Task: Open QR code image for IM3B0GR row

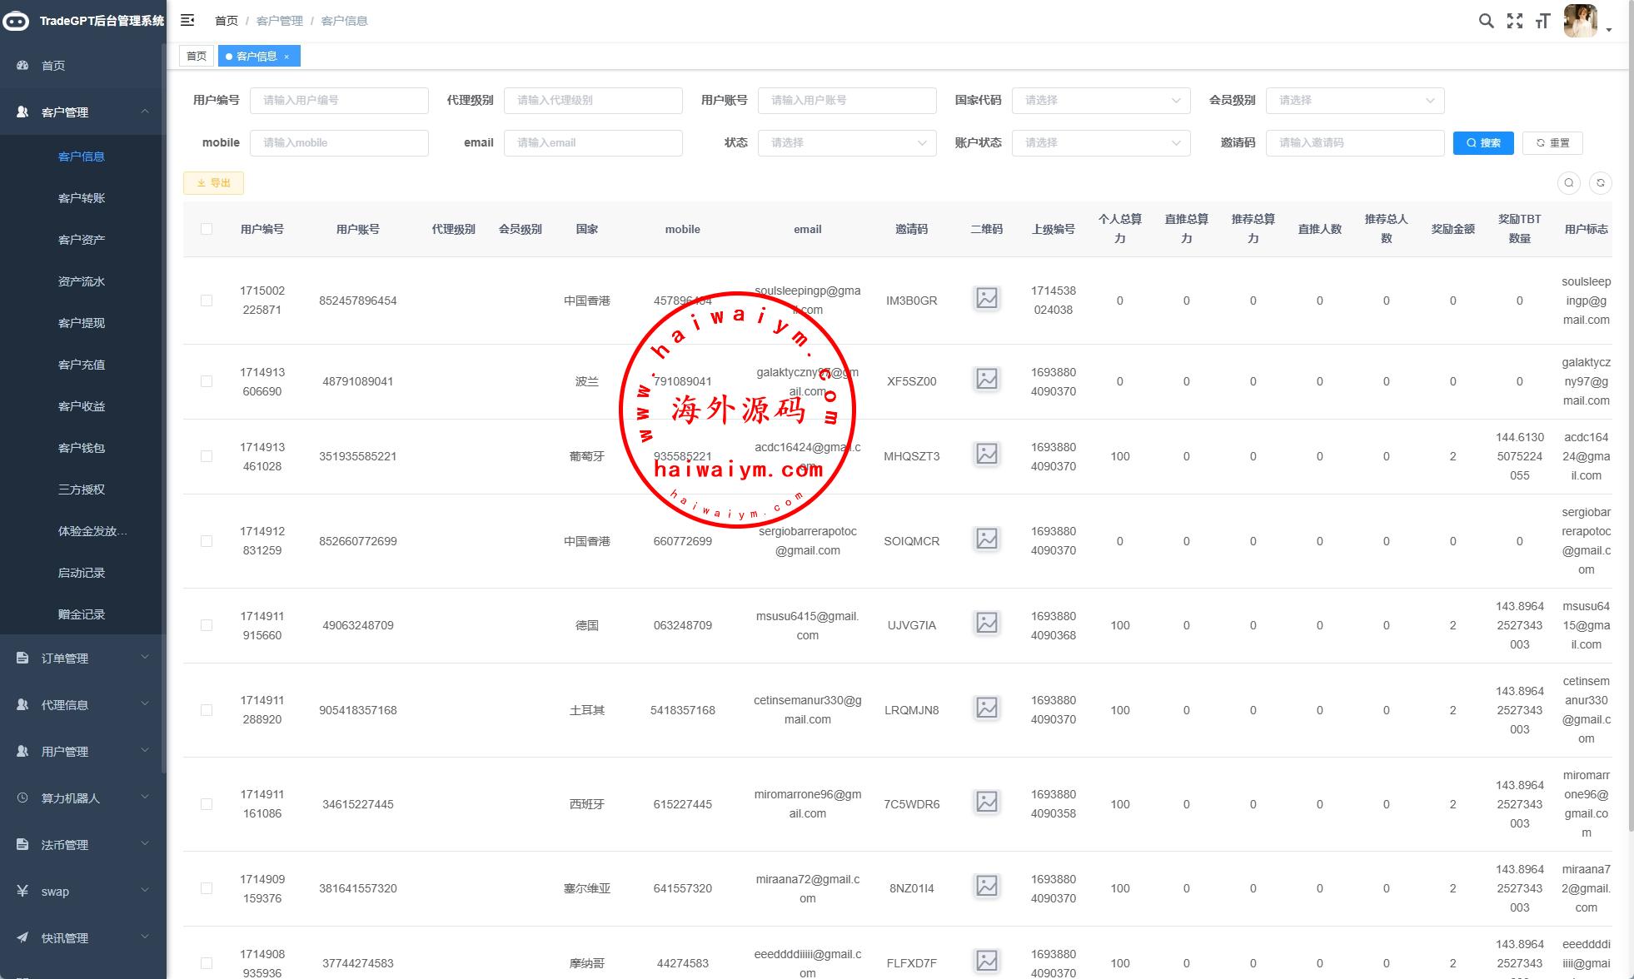Action: [986, 298]
